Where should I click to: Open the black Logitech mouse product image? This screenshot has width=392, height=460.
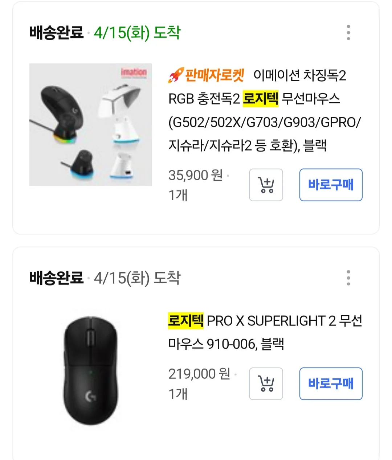(90, 371)
